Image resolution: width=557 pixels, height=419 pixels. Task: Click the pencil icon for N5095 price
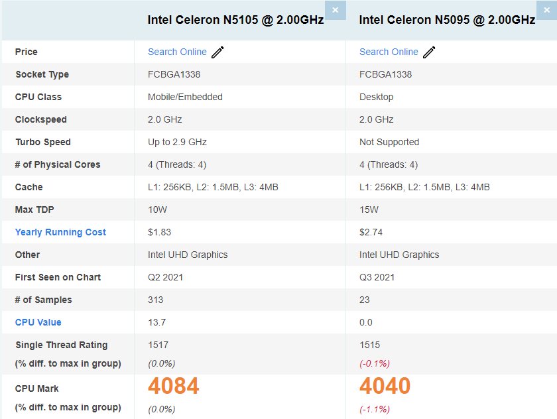tap(429, 52)
